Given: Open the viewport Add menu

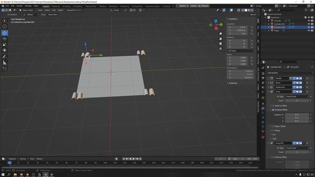Looking at the screenshot, I should (x=54, y=10).
